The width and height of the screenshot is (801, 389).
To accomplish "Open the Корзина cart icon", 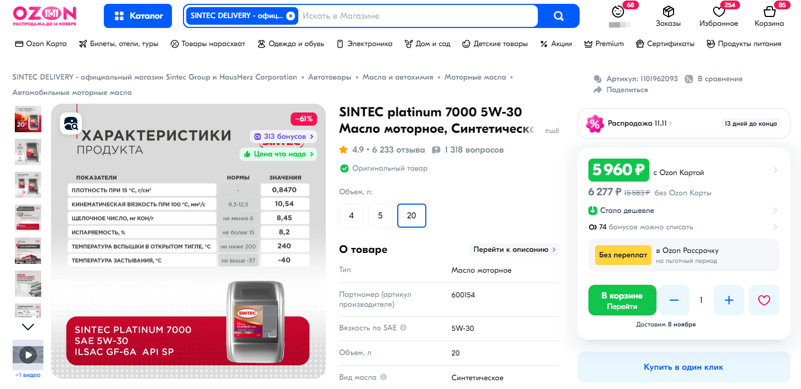I will [769, 12].
